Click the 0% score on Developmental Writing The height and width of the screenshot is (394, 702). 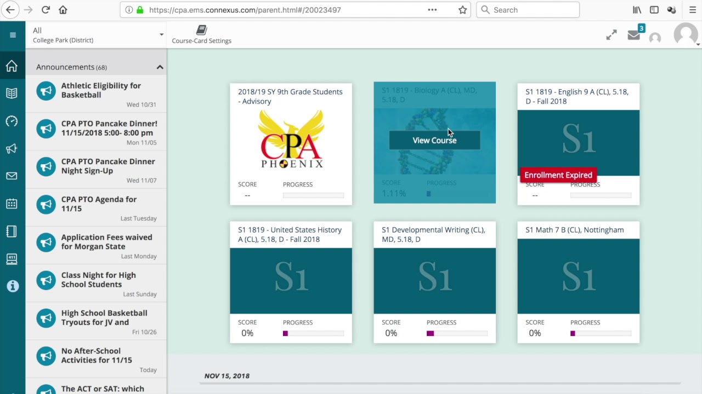[391, 333]
